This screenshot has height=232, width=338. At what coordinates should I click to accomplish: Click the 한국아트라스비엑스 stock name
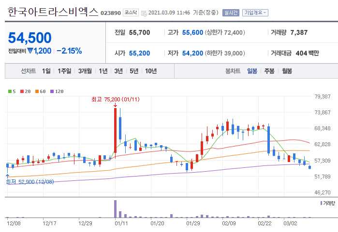53,12
